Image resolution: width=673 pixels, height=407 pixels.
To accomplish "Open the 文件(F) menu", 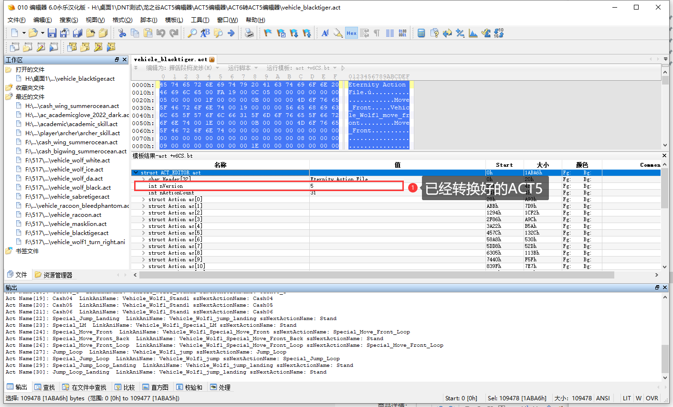I will 17,20.
